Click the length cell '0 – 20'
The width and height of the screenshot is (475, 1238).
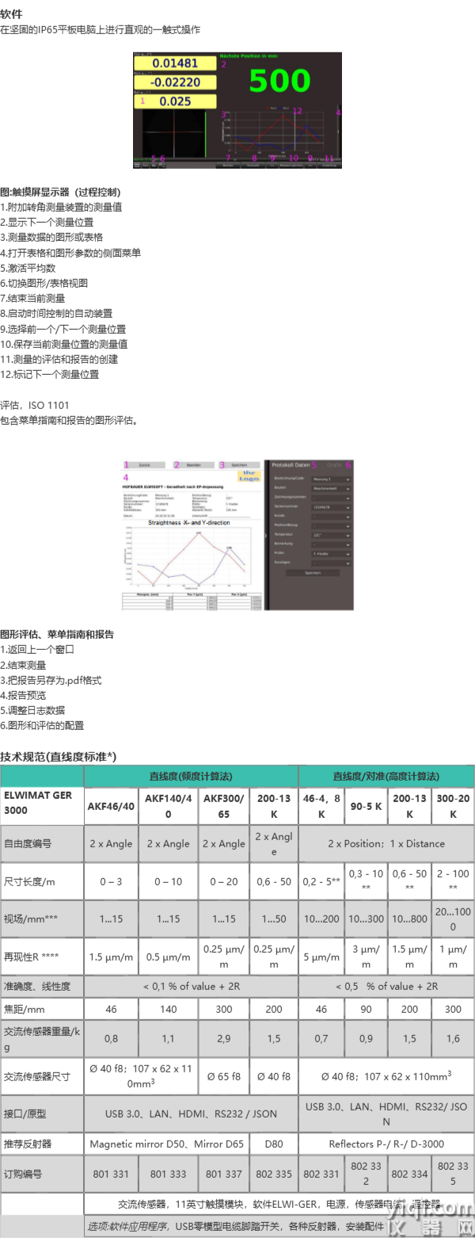pyautogui.click(x=223, y=881)
